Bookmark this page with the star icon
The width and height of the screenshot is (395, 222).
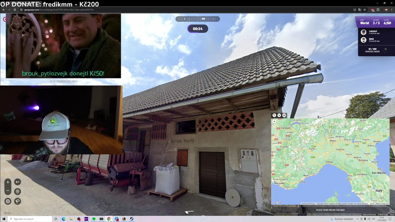(x=364, y=10)
